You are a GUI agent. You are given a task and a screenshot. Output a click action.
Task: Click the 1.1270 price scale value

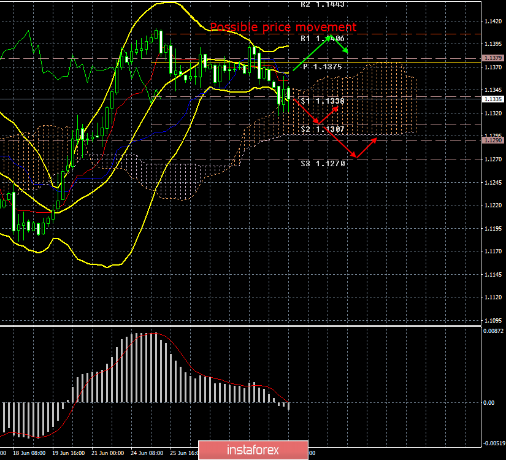[x=493, y=159]
